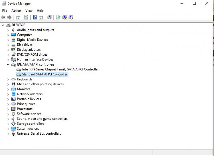Minimize the Device Manager window
Screen dimensions: 214x156
(x=182, y=3)
